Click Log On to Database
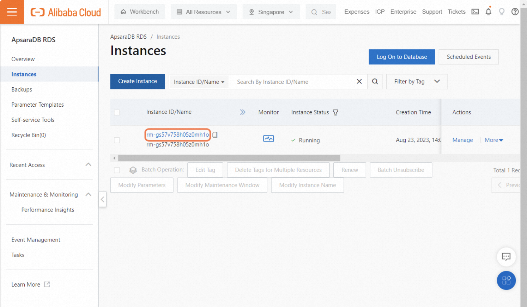 [x=402, y=57]
